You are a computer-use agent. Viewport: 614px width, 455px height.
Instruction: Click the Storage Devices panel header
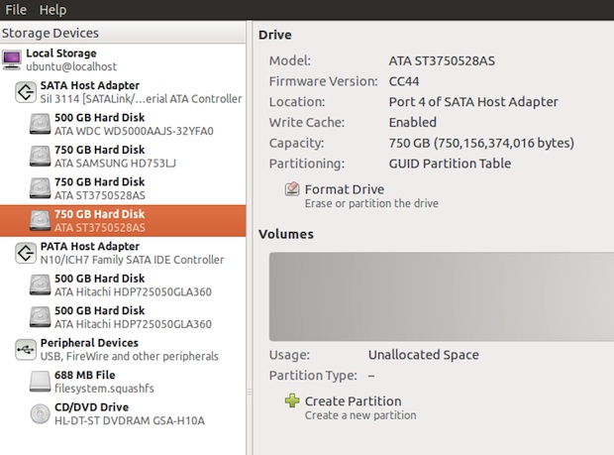pos(50,33)
